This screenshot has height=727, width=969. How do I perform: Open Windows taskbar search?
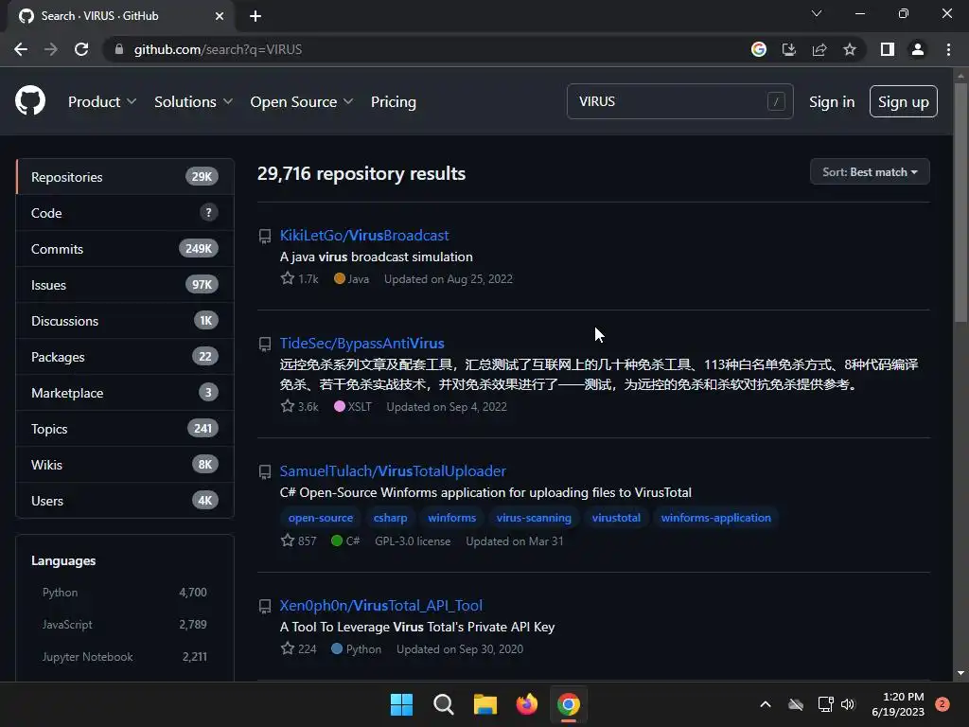point(444,704)
